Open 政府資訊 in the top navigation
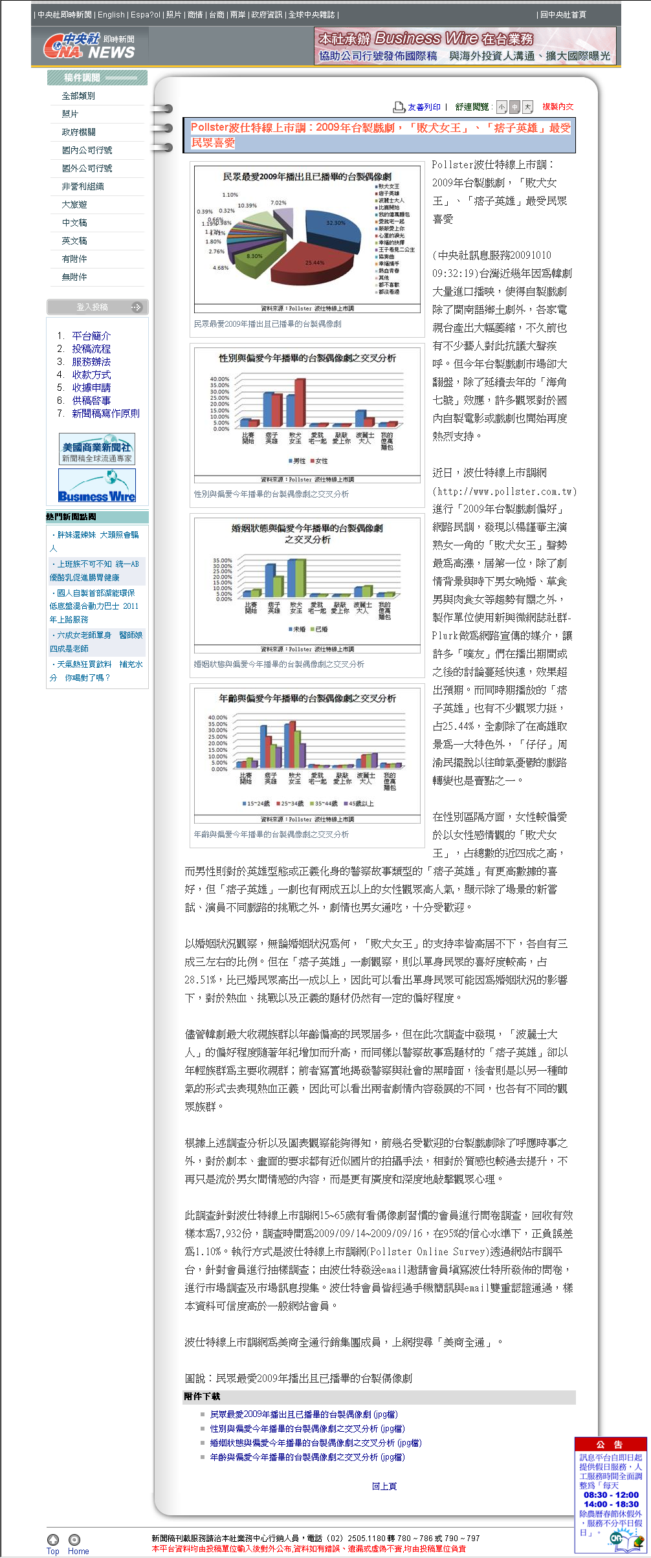Screen dimensions: 651x1558 coord(267,15)
